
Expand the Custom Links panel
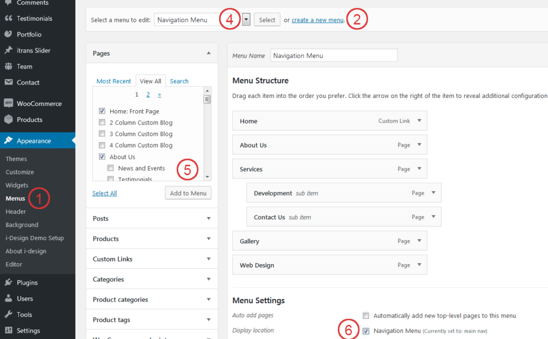tap(209, 259)
